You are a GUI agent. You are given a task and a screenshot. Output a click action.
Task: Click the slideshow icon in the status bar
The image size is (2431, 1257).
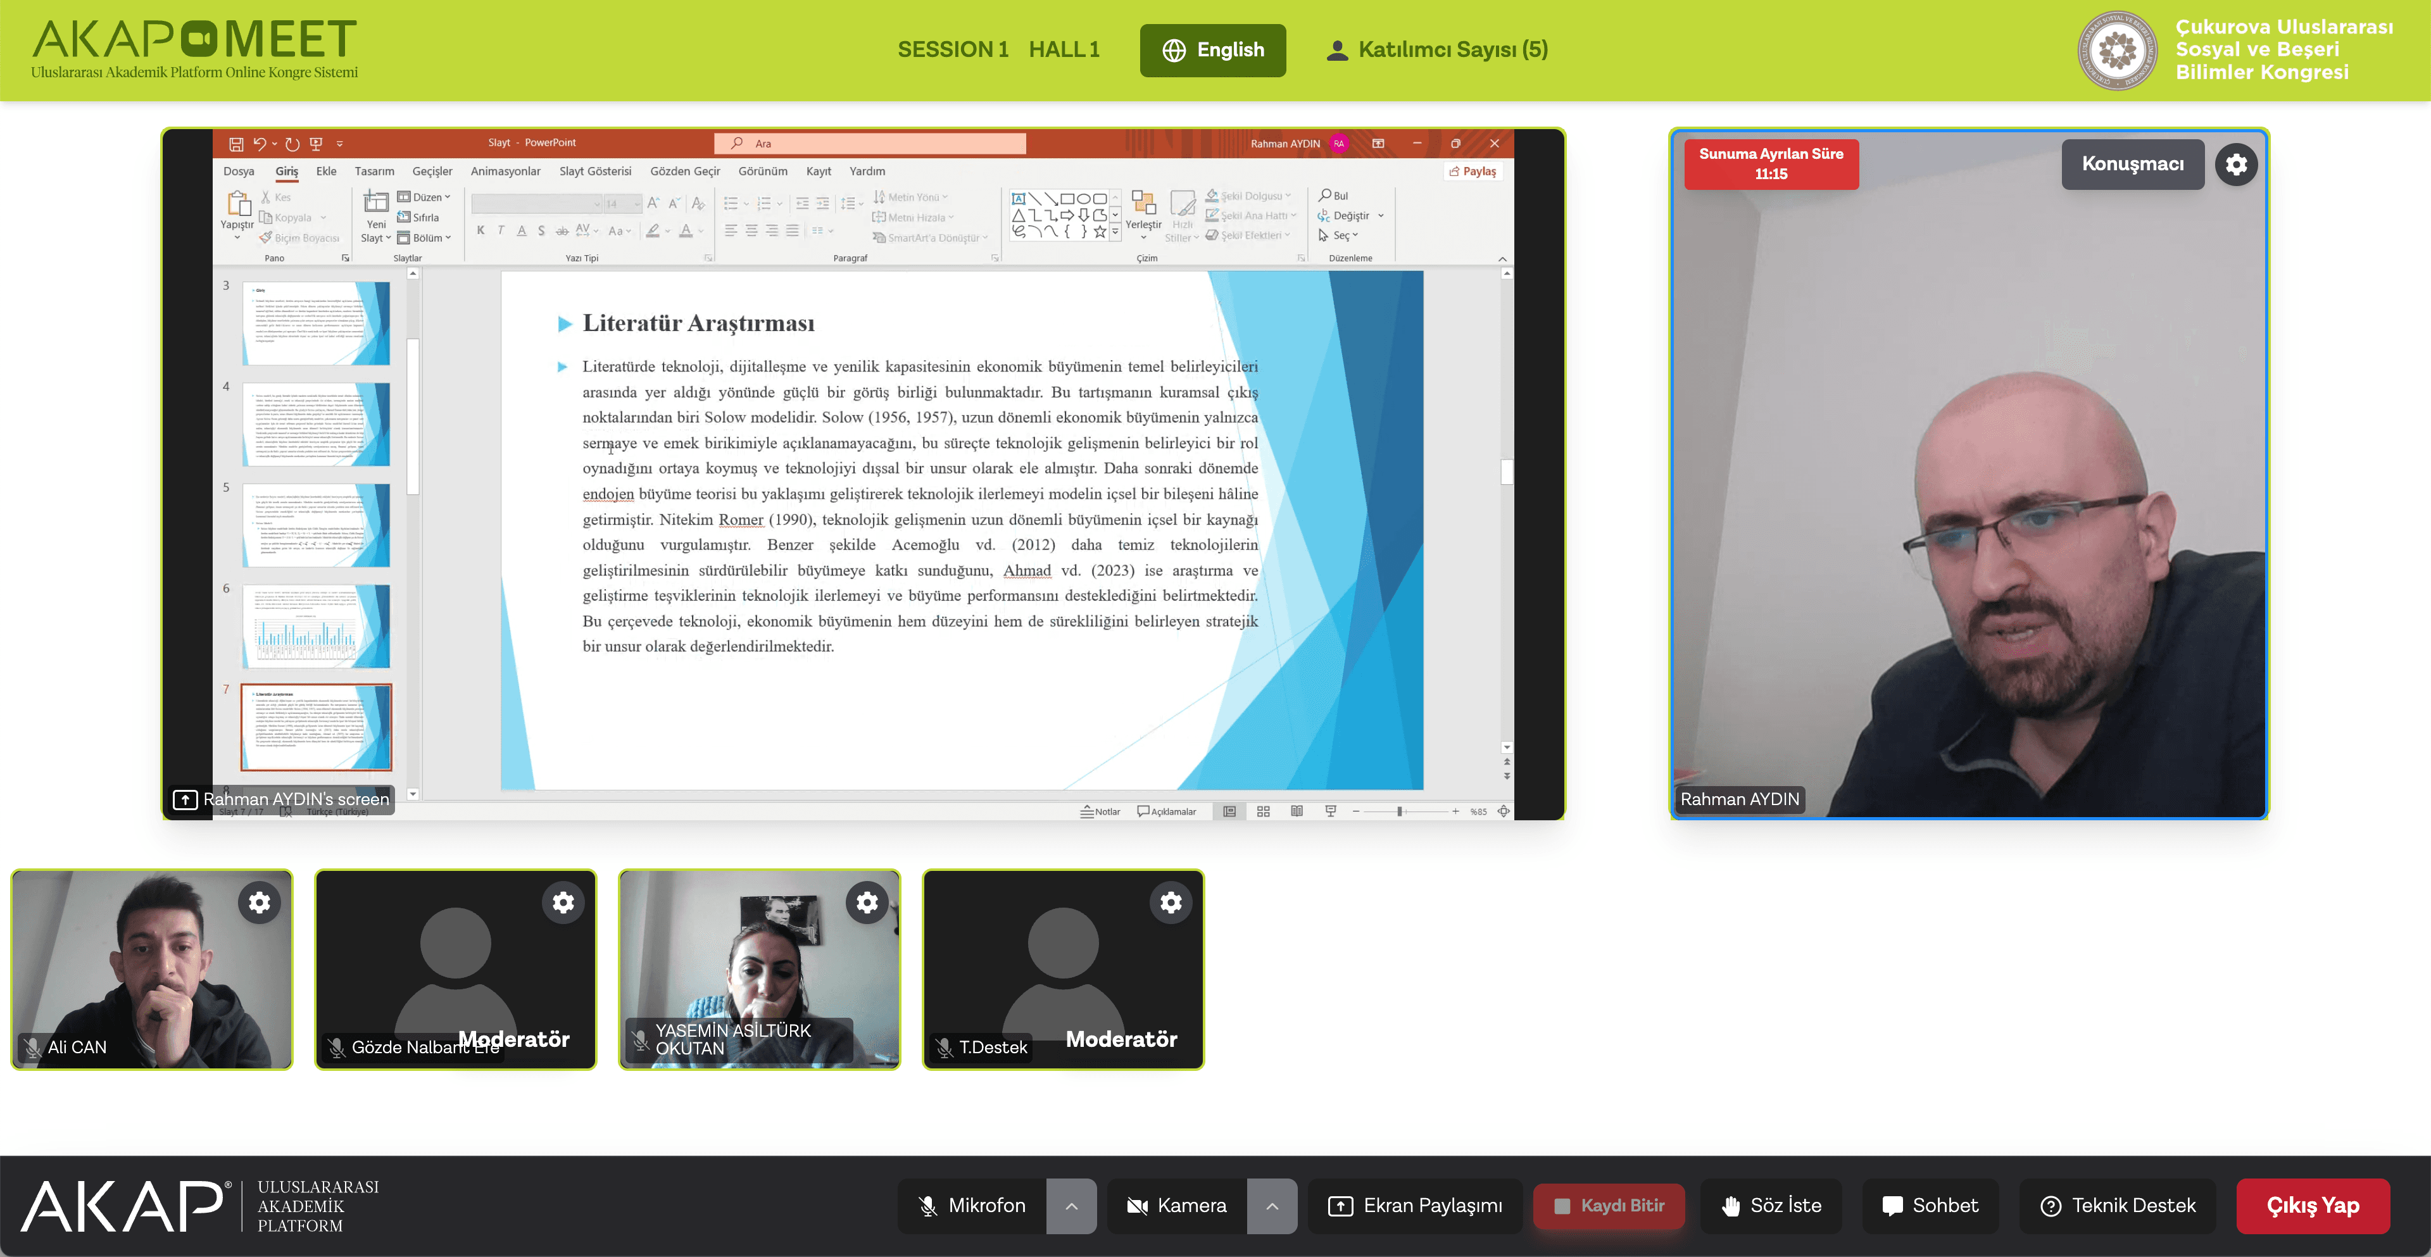1331,811
